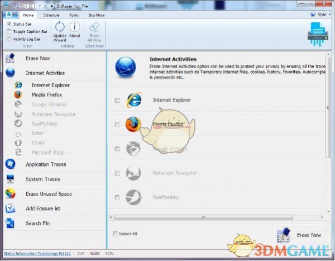Switch to the Home tab
Screen dimensions: 335x261
click(28, 15)
